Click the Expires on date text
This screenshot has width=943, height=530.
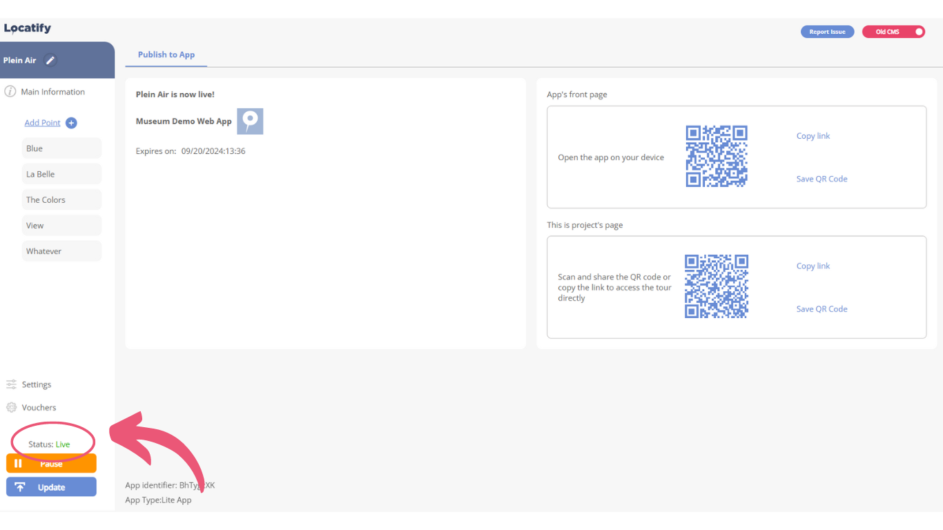point(191,151)
